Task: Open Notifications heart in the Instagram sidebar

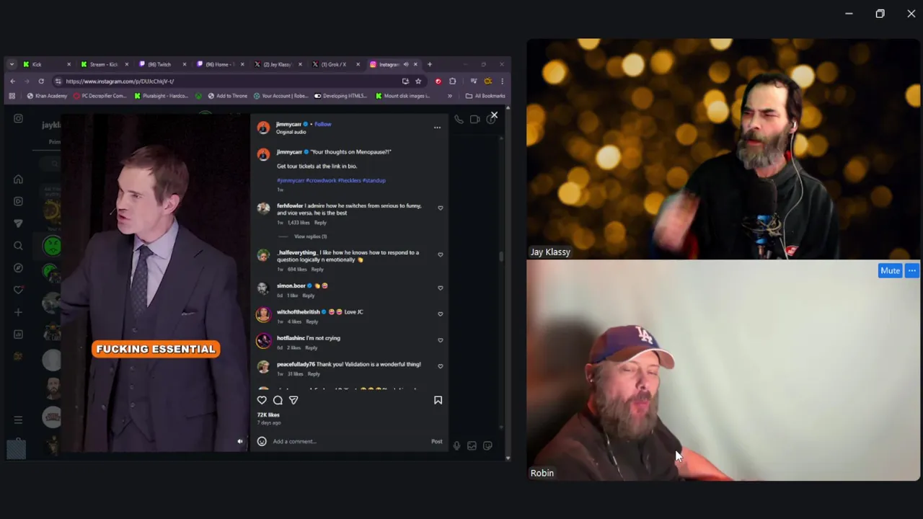Action: (18, 290)
